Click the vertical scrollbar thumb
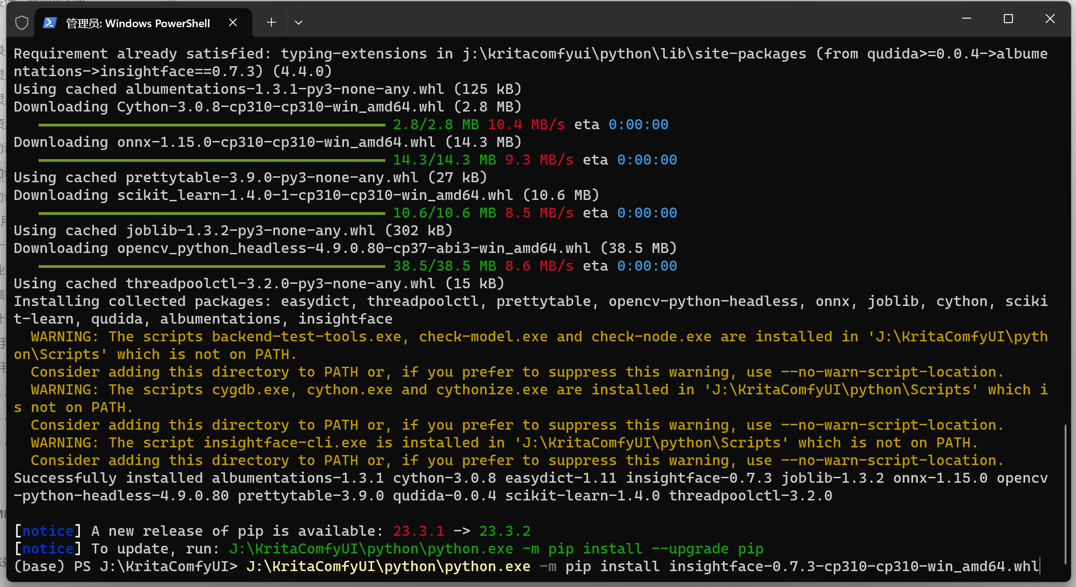1076x587 pixels. 1065,494
